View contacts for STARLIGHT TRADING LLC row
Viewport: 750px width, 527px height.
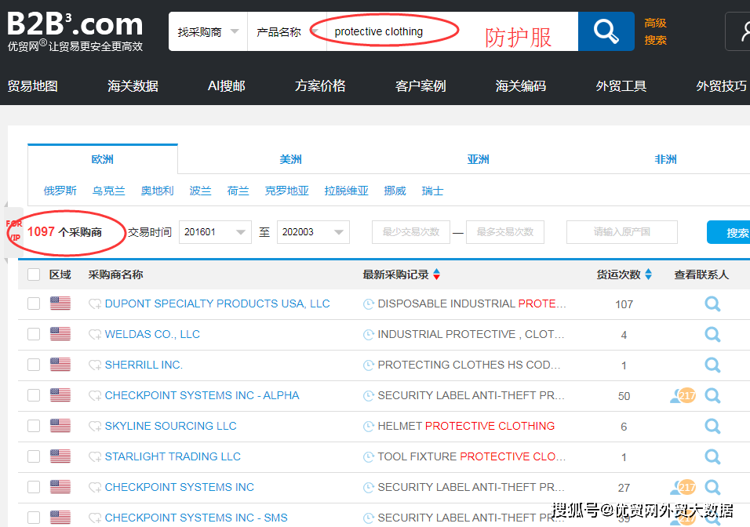pyautogui.click(x=712, y=456)
